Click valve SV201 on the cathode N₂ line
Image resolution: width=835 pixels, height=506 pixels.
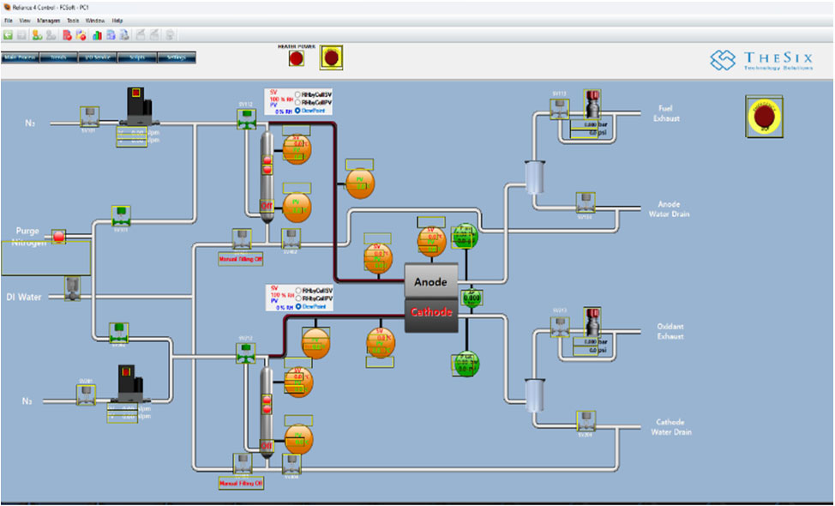point(86,395)
